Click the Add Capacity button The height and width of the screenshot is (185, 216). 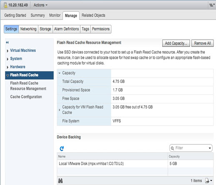click(176, 43)
